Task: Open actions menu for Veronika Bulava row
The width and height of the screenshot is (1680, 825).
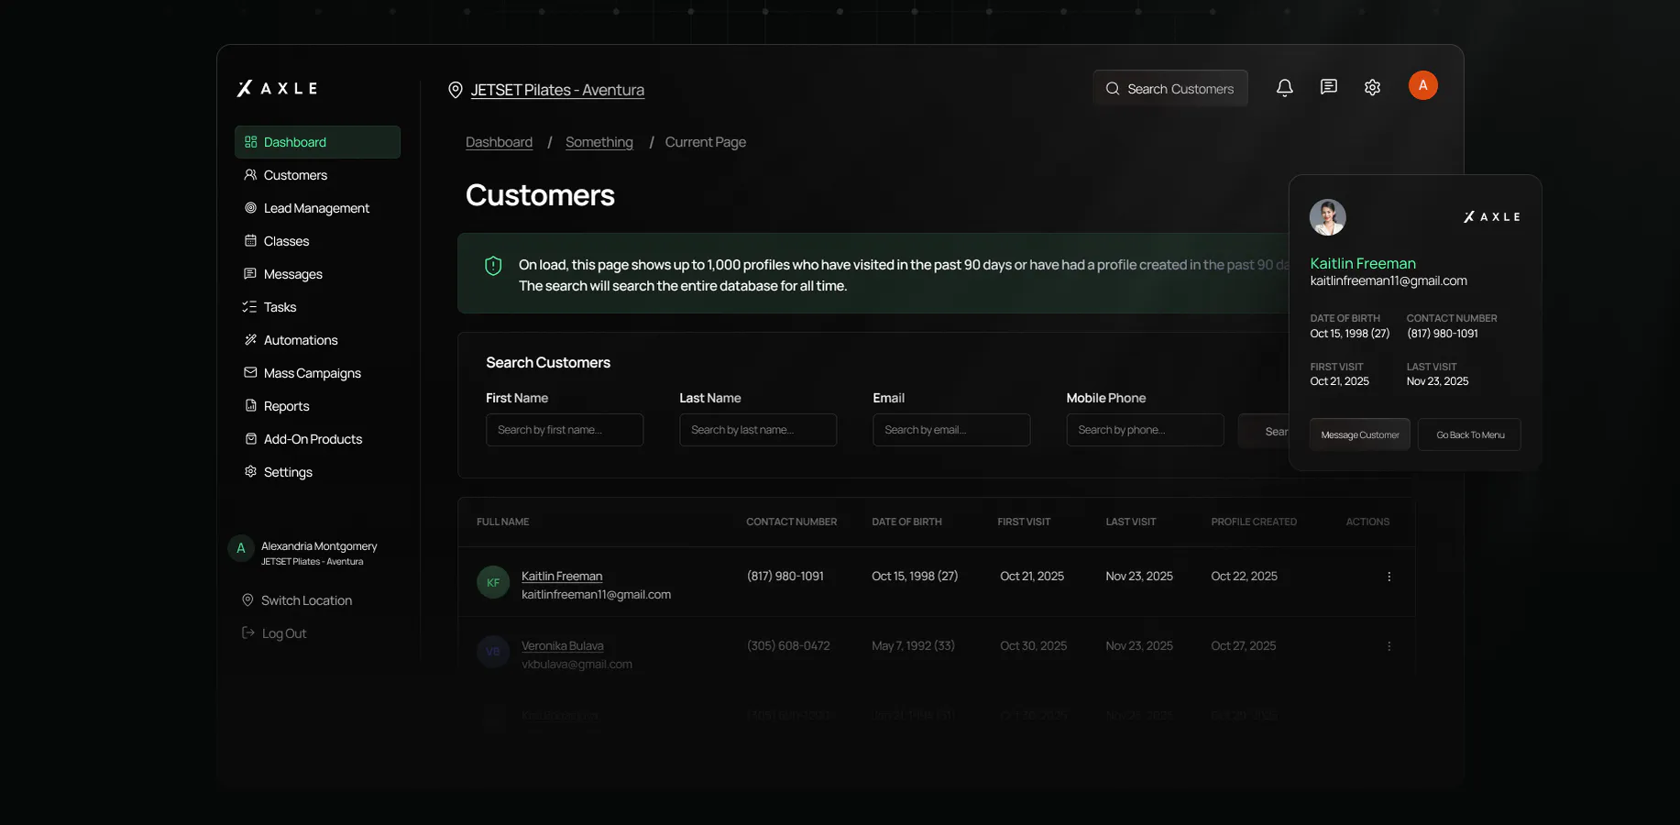Action: click(x=1389, y=646)
